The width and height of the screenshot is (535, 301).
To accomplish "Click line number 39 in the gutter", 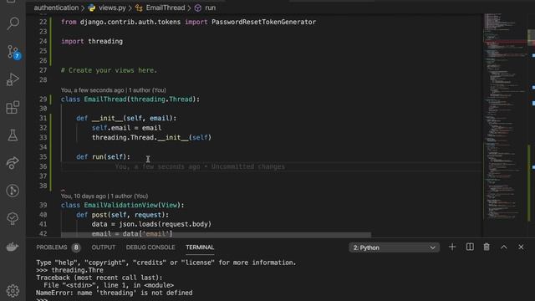I will pos(43,205).
